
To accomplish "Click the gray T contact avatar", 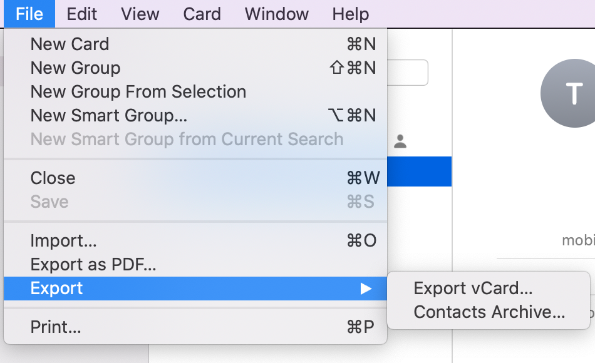I will [x=568, y=93].
